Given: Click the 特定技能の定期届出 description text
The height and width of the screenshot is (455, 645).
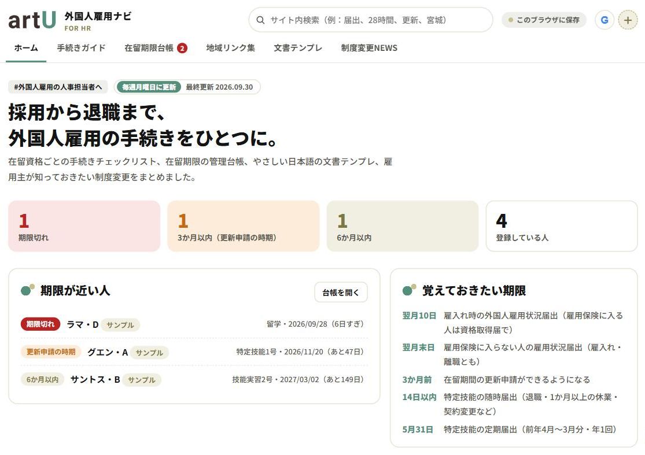Looking at the screenshot, I should coord(531,429).
